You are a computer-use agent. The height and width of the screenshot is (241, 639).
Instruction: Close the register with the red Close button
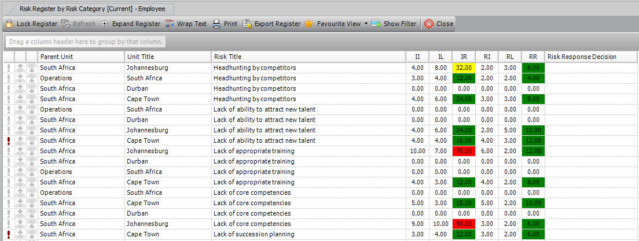pyautogui.click(x=439, y=24)
